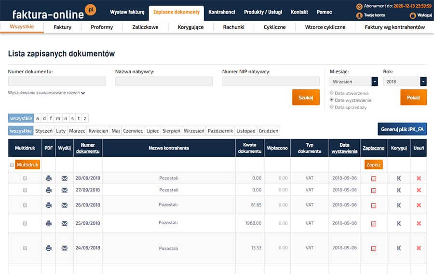434x274 pixels.
Task: Click the K correction icon for 28/09/2018
Action: [399, 178]
